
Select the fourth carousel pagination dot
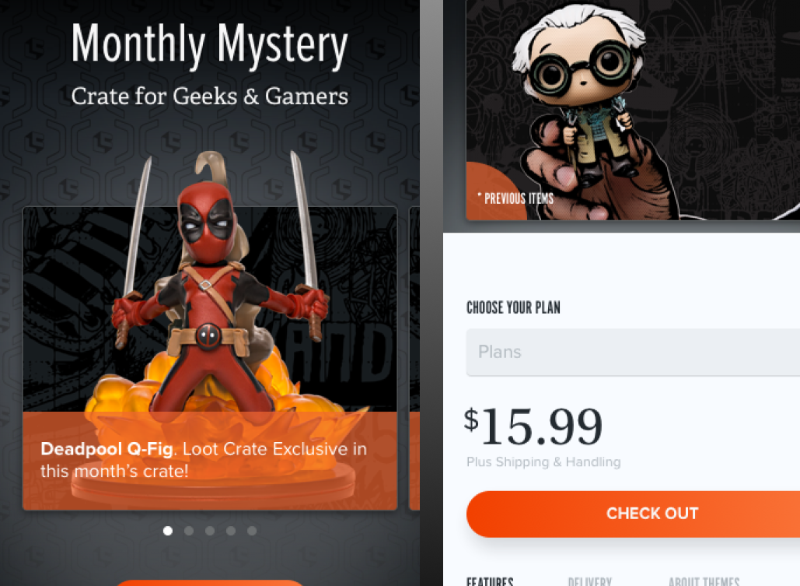coord(231,531)
